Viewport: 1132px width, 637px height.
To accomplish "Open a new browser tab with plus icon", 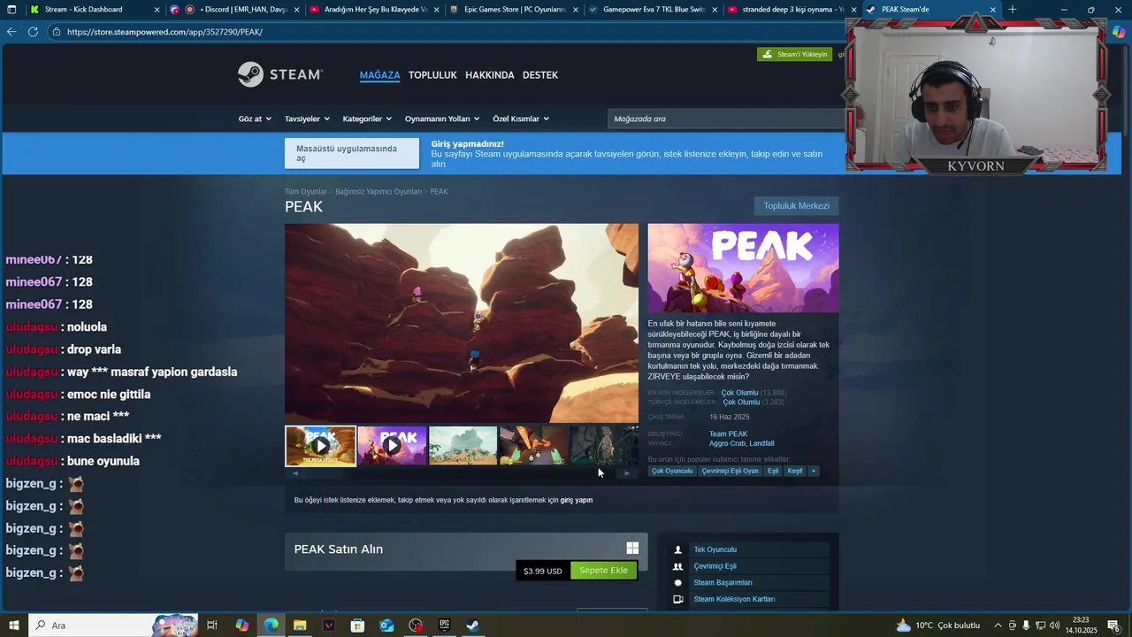I will pos(1013,10).
